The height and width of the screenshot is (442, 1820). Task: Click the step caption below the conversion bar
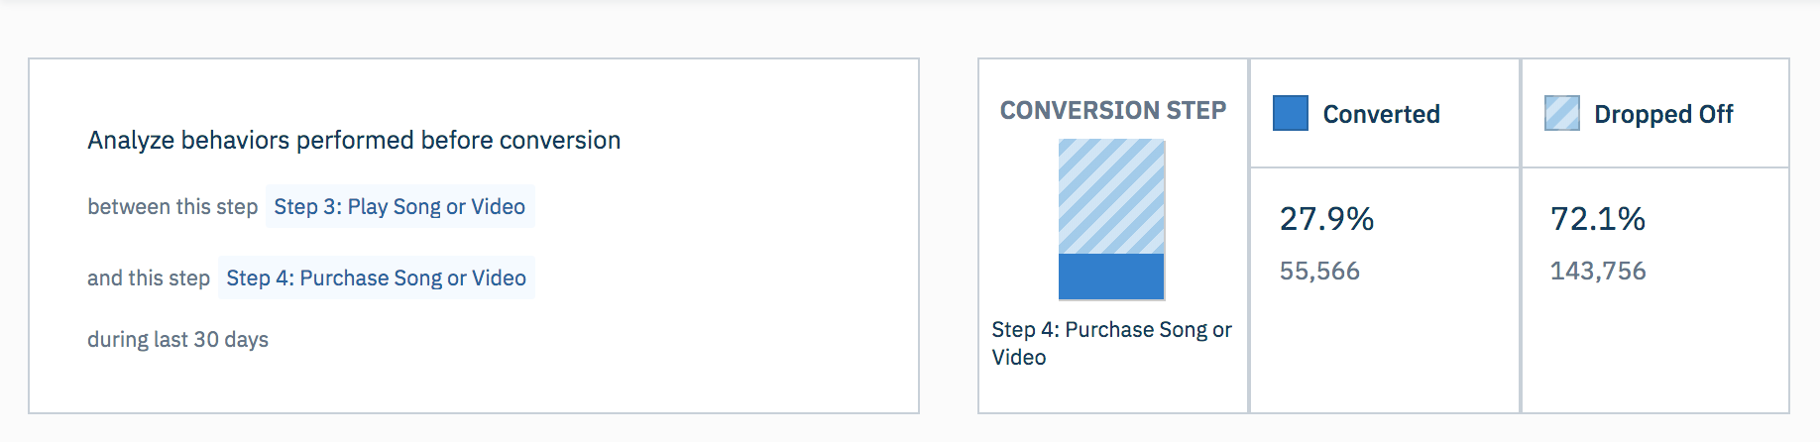[x=1111, y=343]
